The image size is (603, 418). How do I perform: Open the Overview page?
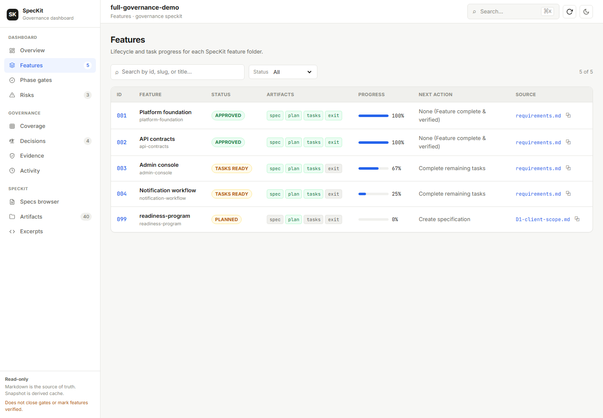pyautogui.click(x=50, y=51)
